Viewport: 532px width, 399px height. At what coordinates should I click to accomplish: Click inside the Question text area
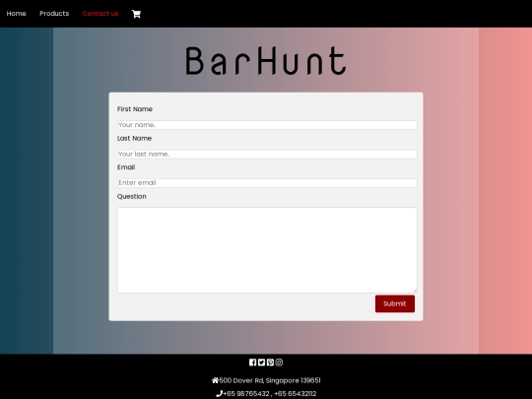pyautogui.click(x=267, y=250)
